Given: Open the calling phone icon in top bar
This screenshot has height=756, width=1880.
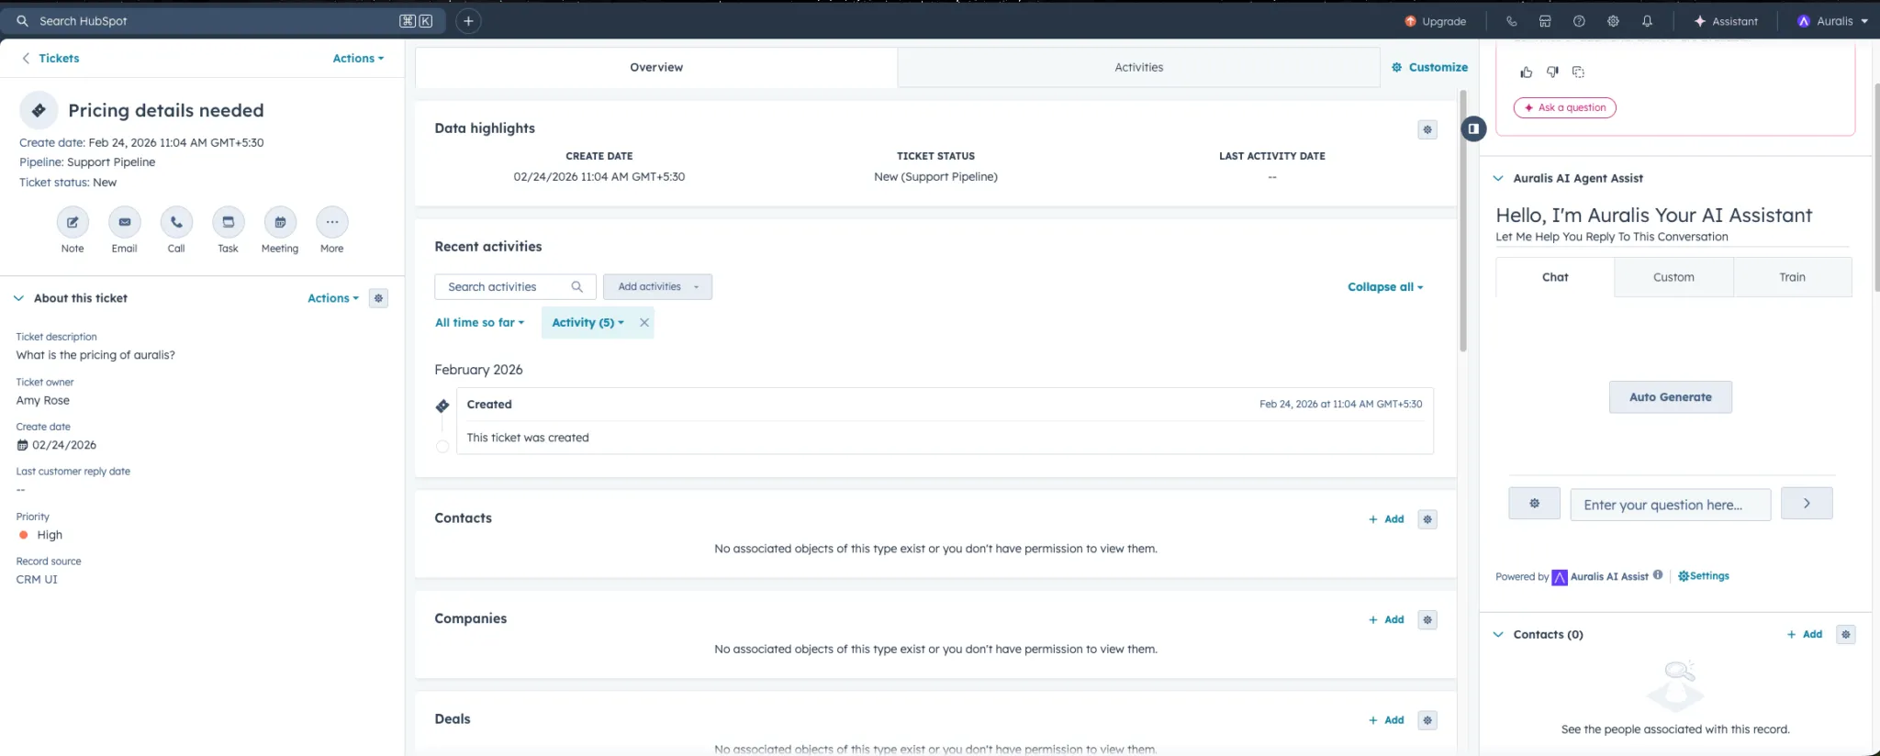Looking at the screenshot, I should point(1511,21).
